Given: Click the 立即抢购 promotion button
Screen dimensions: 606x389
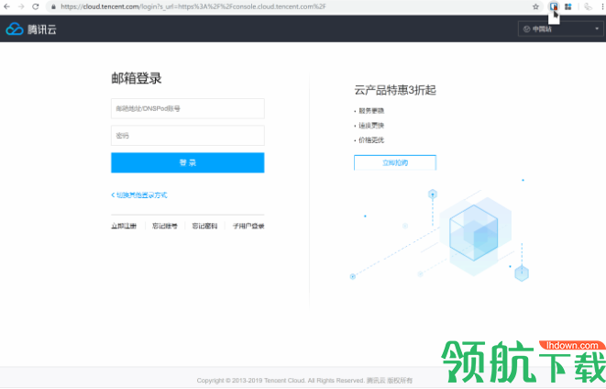Looking at the screenshot, I should tap(395, 162).
